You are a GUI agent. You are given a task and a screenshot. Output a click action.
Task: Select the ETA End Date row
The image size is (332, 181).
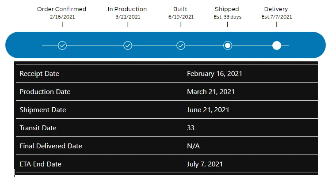click(166, 164)
